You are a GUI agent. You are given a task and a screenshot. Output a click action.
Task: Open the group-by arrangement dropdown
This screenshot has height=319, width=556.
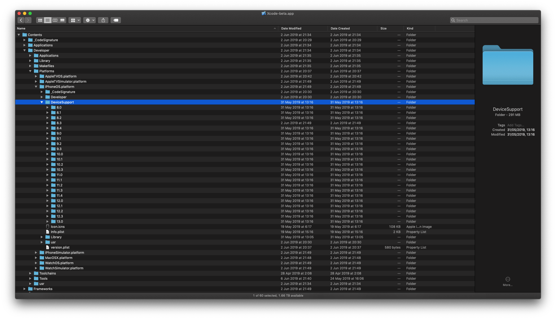(75, 20)
